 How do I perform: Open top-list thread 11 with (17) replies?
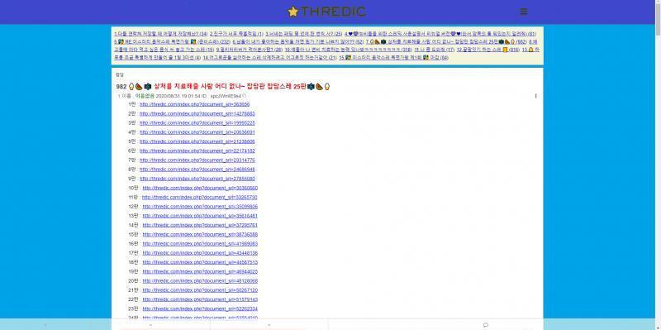pyautogui.click(x=435, y=50)
